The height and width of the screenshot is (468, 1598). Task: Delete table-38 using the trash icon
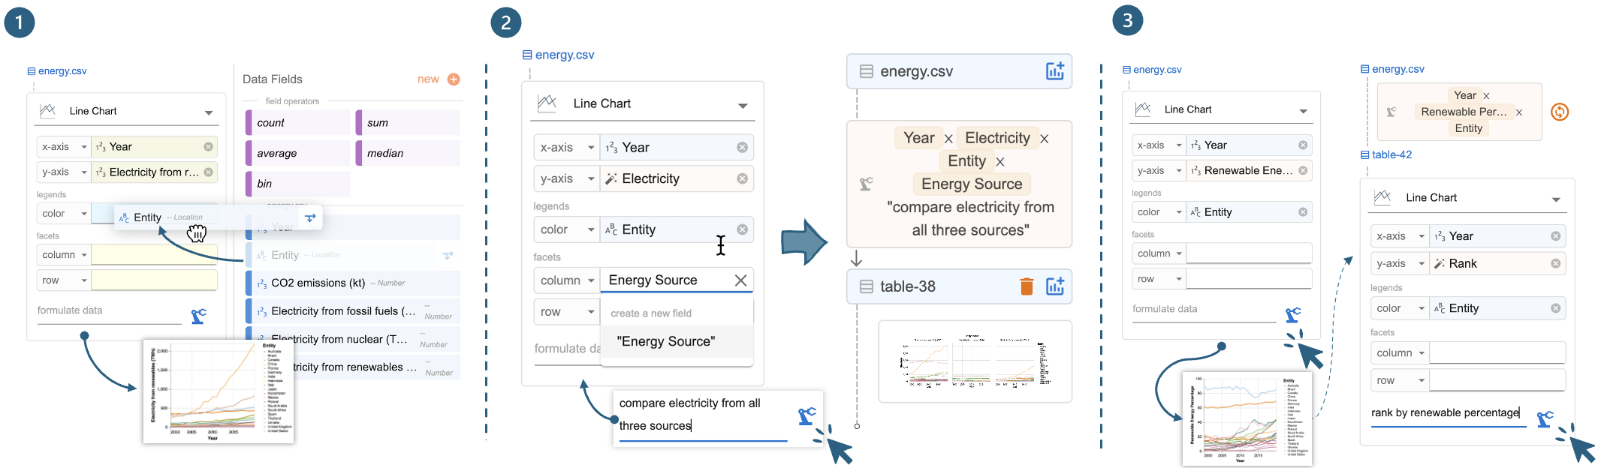(x=1027, y=286)
